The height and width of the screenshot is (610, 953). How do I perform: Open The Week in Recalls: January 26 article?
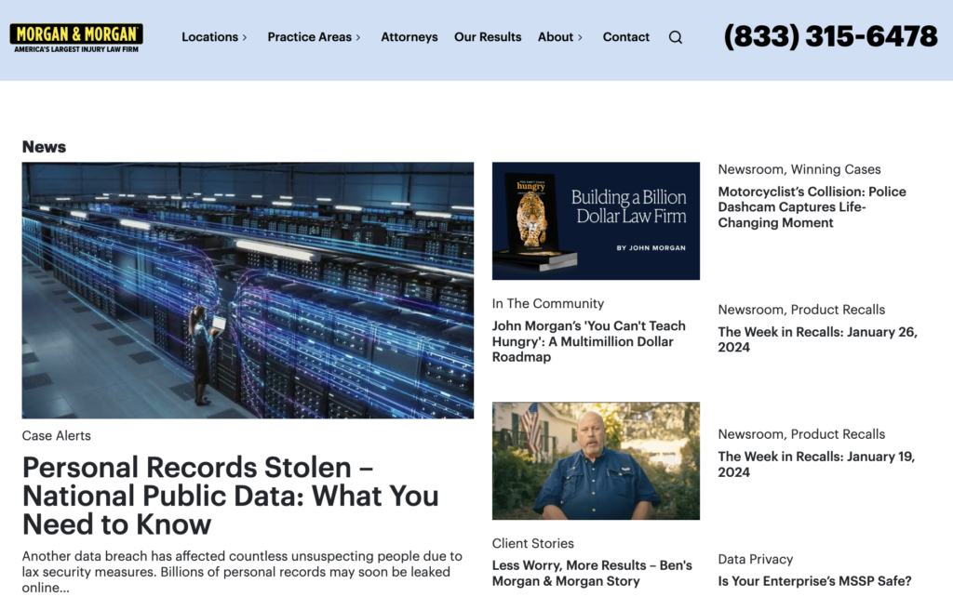pyautogui.click(x=817, y=339)
